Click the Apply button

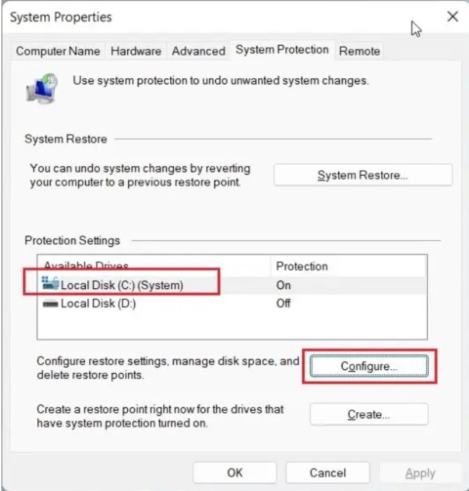420,473
